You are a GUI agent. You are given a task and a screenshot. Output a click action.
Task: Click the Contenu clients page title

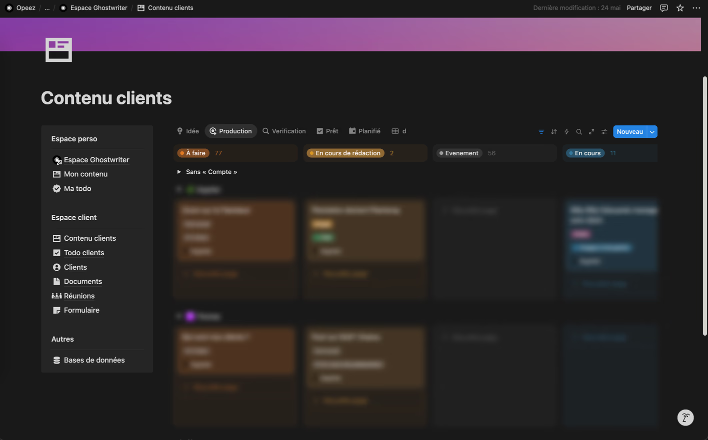click(x=106, y=98)
